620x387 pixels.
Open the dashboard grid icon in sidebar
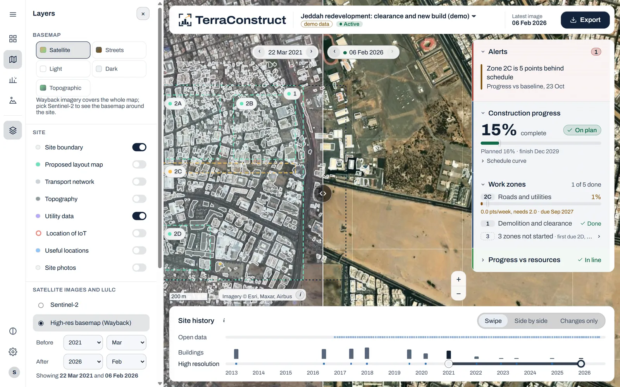[13, 39]
